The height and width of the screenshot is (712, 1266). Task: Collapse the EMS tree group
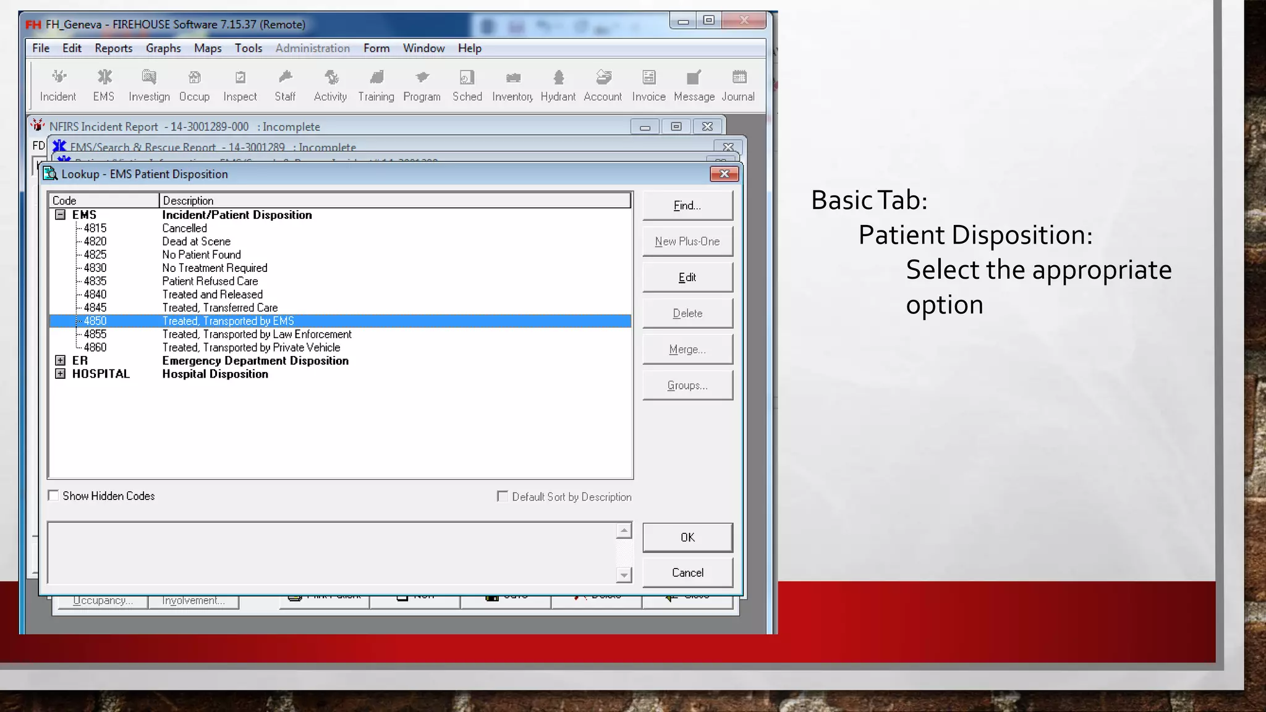click(61, 214)
